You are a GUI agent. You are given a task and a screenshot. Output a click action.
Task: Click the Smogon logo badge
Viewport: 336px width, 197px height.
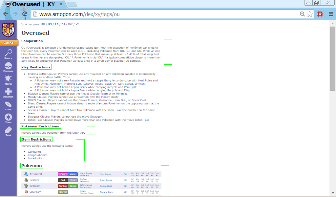(x=8, y=30)
